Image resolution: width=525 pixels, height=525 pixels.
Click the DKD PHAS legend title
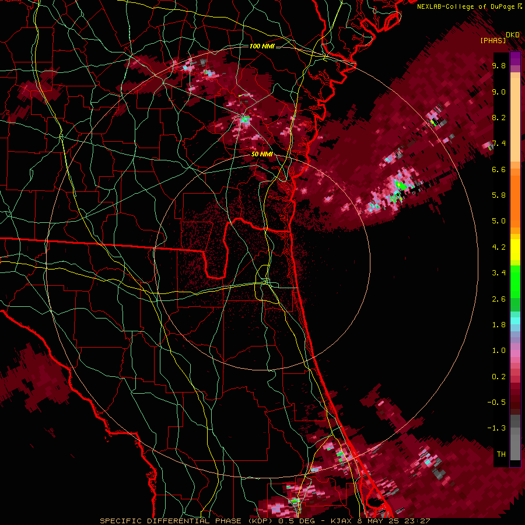[x=500, y=37]
